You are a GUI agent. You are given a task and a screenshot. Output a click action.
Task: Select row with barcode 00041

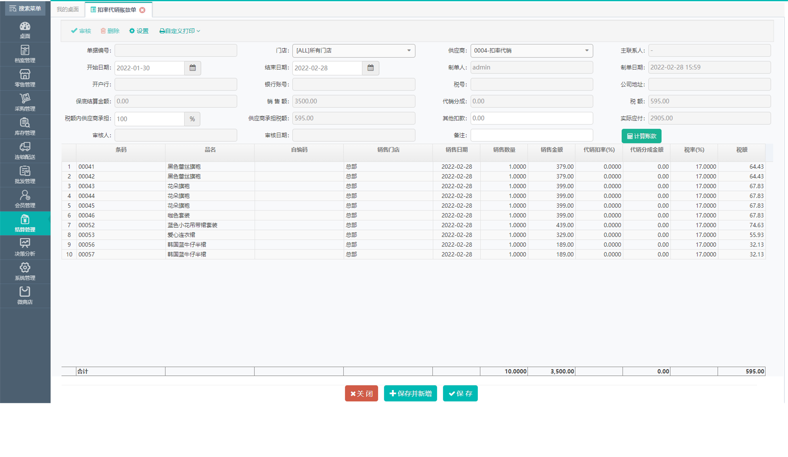pos(413,167)
